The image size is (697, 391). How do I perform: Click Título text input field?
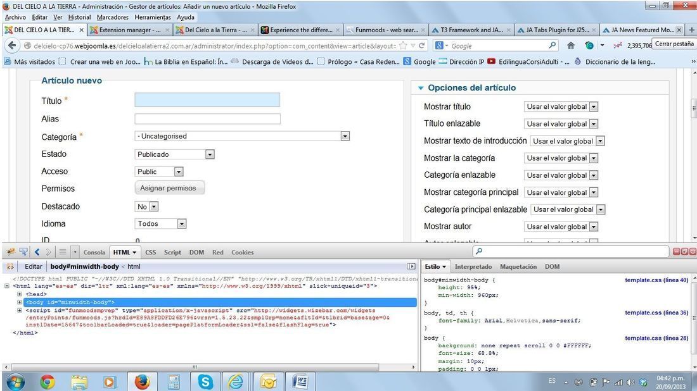(x=207, y=100)
